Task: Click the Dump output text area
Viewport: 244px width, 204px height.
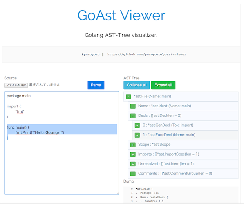Action: tap(180, 195)
